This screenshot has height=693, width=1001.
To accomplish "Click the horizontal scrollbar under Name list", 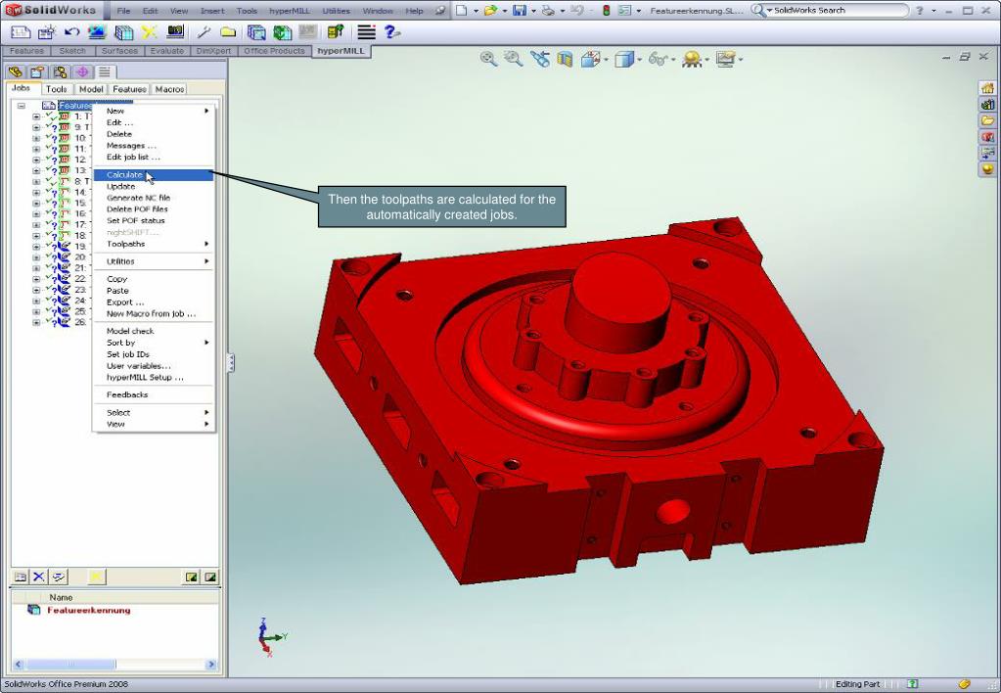I will point(114,665).
